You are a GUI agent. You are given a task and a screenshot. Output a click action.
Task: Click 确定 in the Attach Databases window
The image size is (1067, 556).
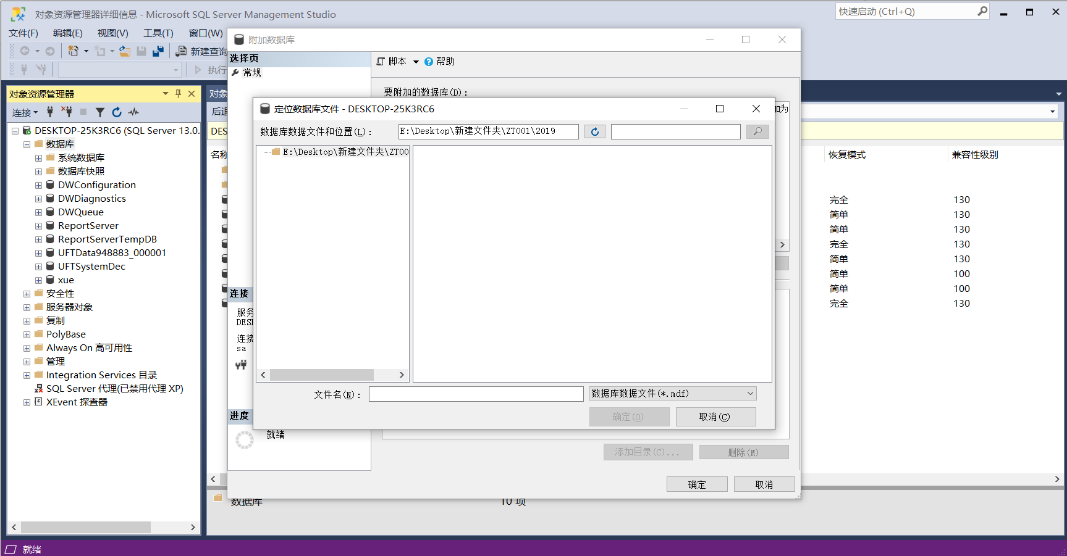(697, 484)
